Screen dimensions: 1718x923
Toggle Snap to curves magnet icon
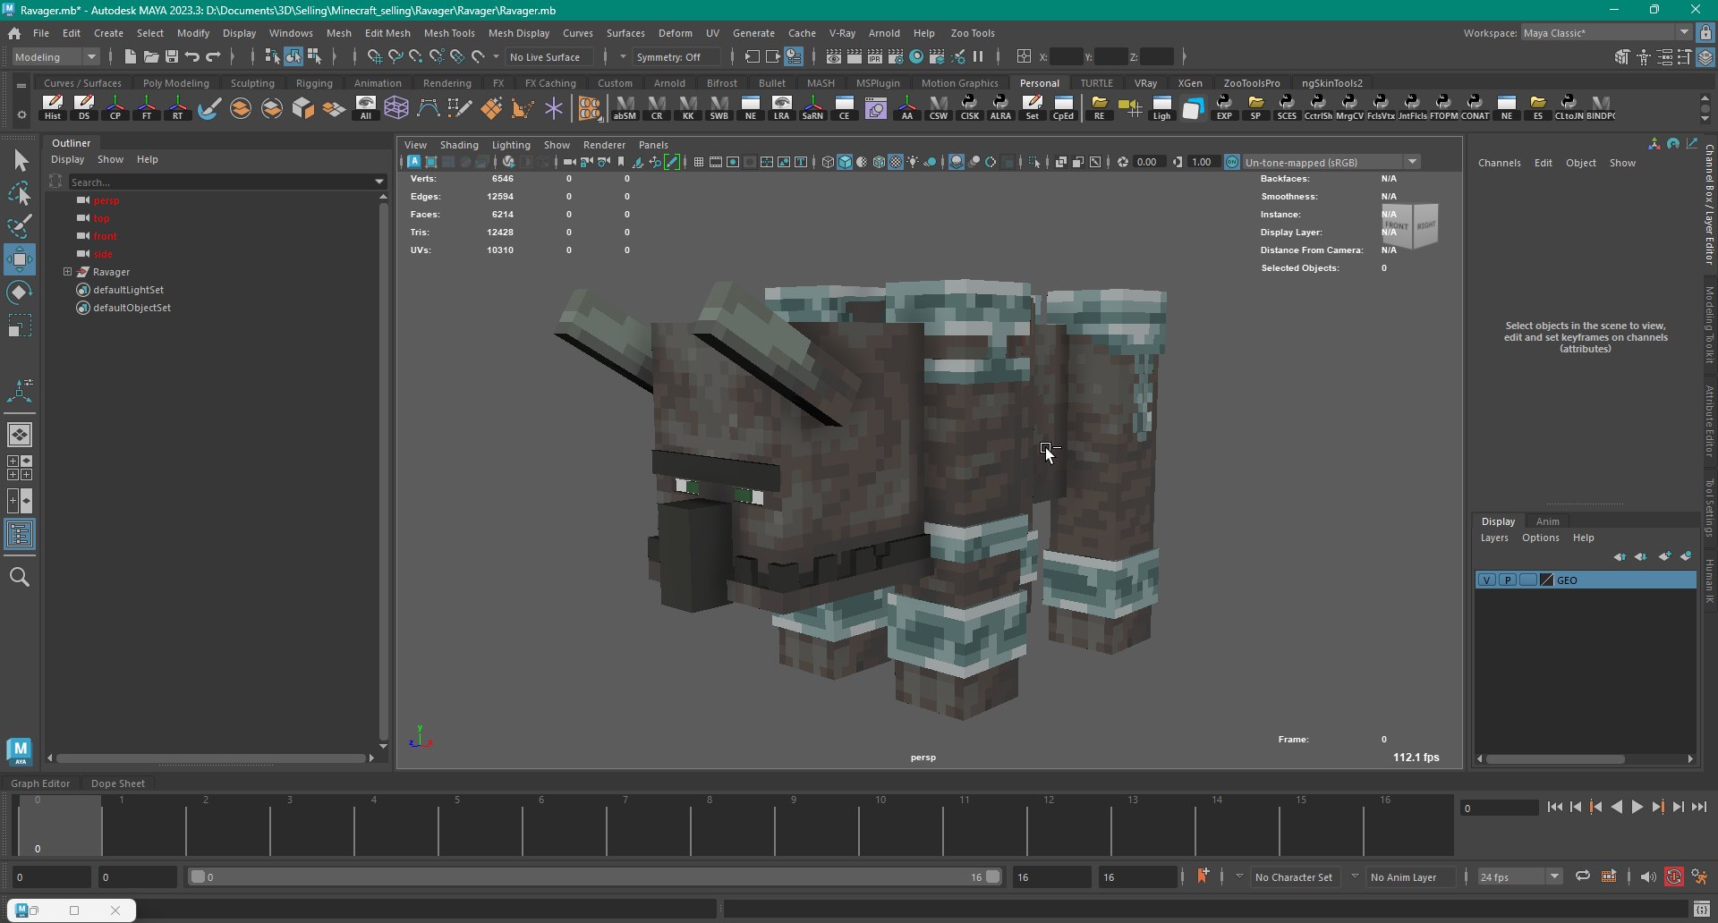click(395, 56)
